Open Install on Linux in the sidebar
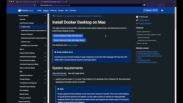183x103 pixels. (25, 42)
